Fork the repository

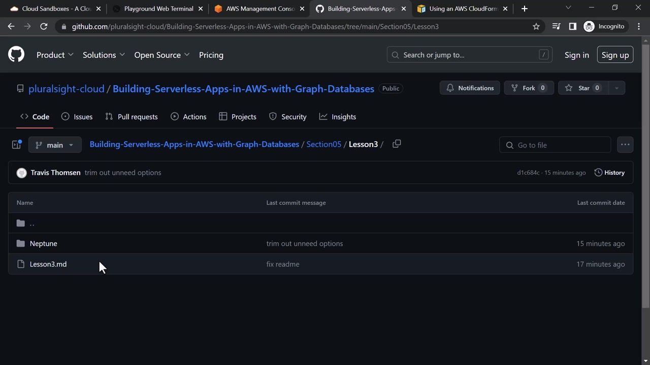pos(529,88)
